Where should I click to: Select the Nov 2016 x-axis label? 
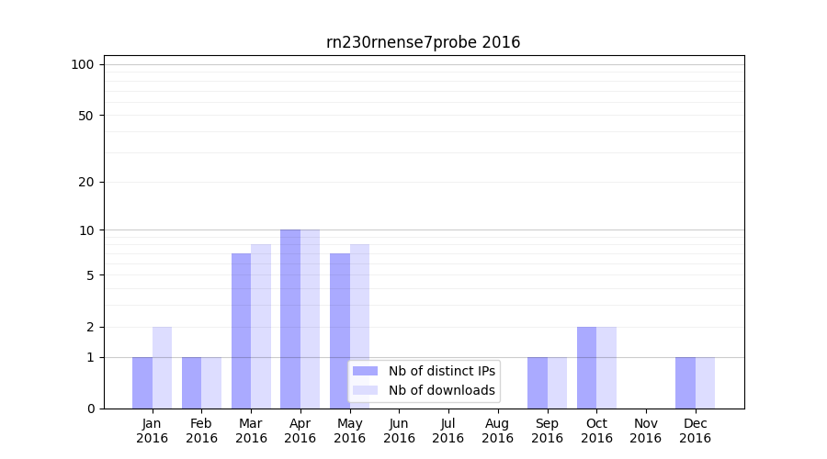click(646, 431)
